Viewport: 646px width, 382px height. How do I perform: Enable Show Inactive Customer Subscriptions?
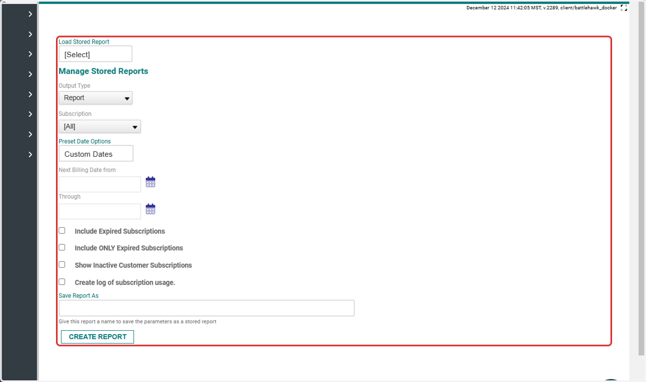(x=62, y=265)
